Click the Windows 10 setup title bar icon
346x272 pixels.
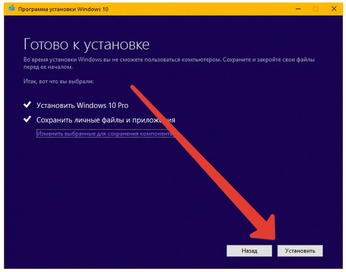(x=12, y=9)
